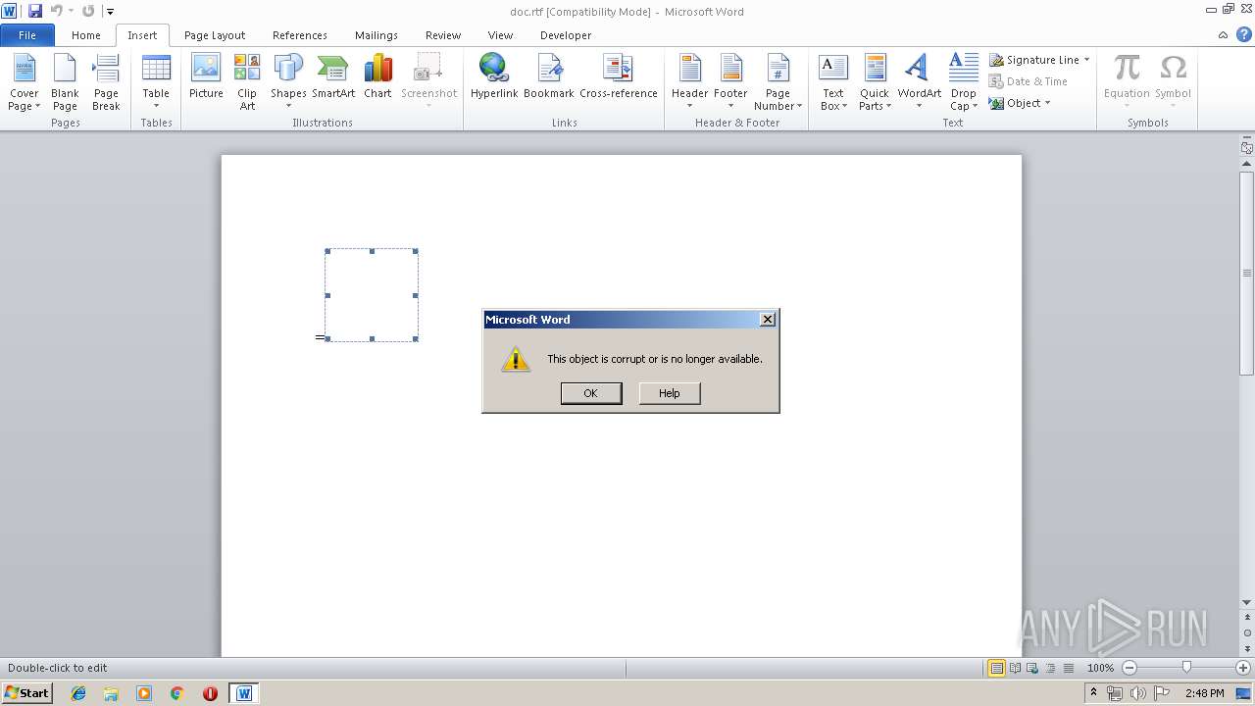Switch to Draft view
This screenshot has width=1255, height=706.
point(1067,668)
